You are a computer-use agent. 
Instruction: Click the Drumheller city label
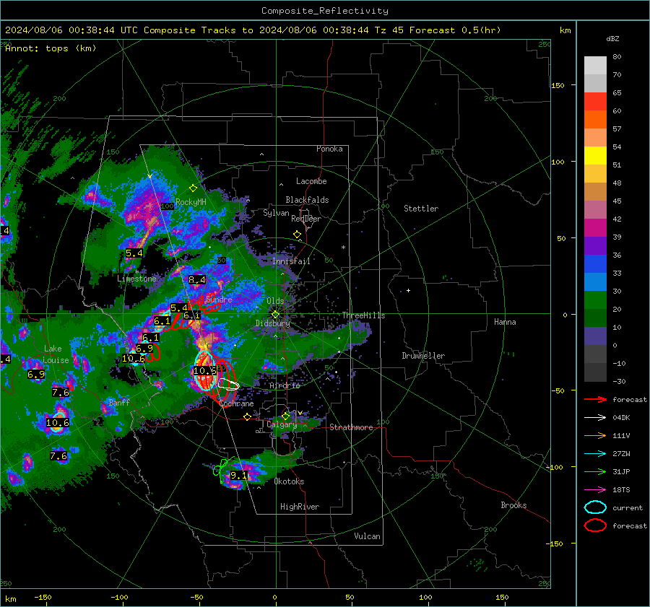click(423, 356)
